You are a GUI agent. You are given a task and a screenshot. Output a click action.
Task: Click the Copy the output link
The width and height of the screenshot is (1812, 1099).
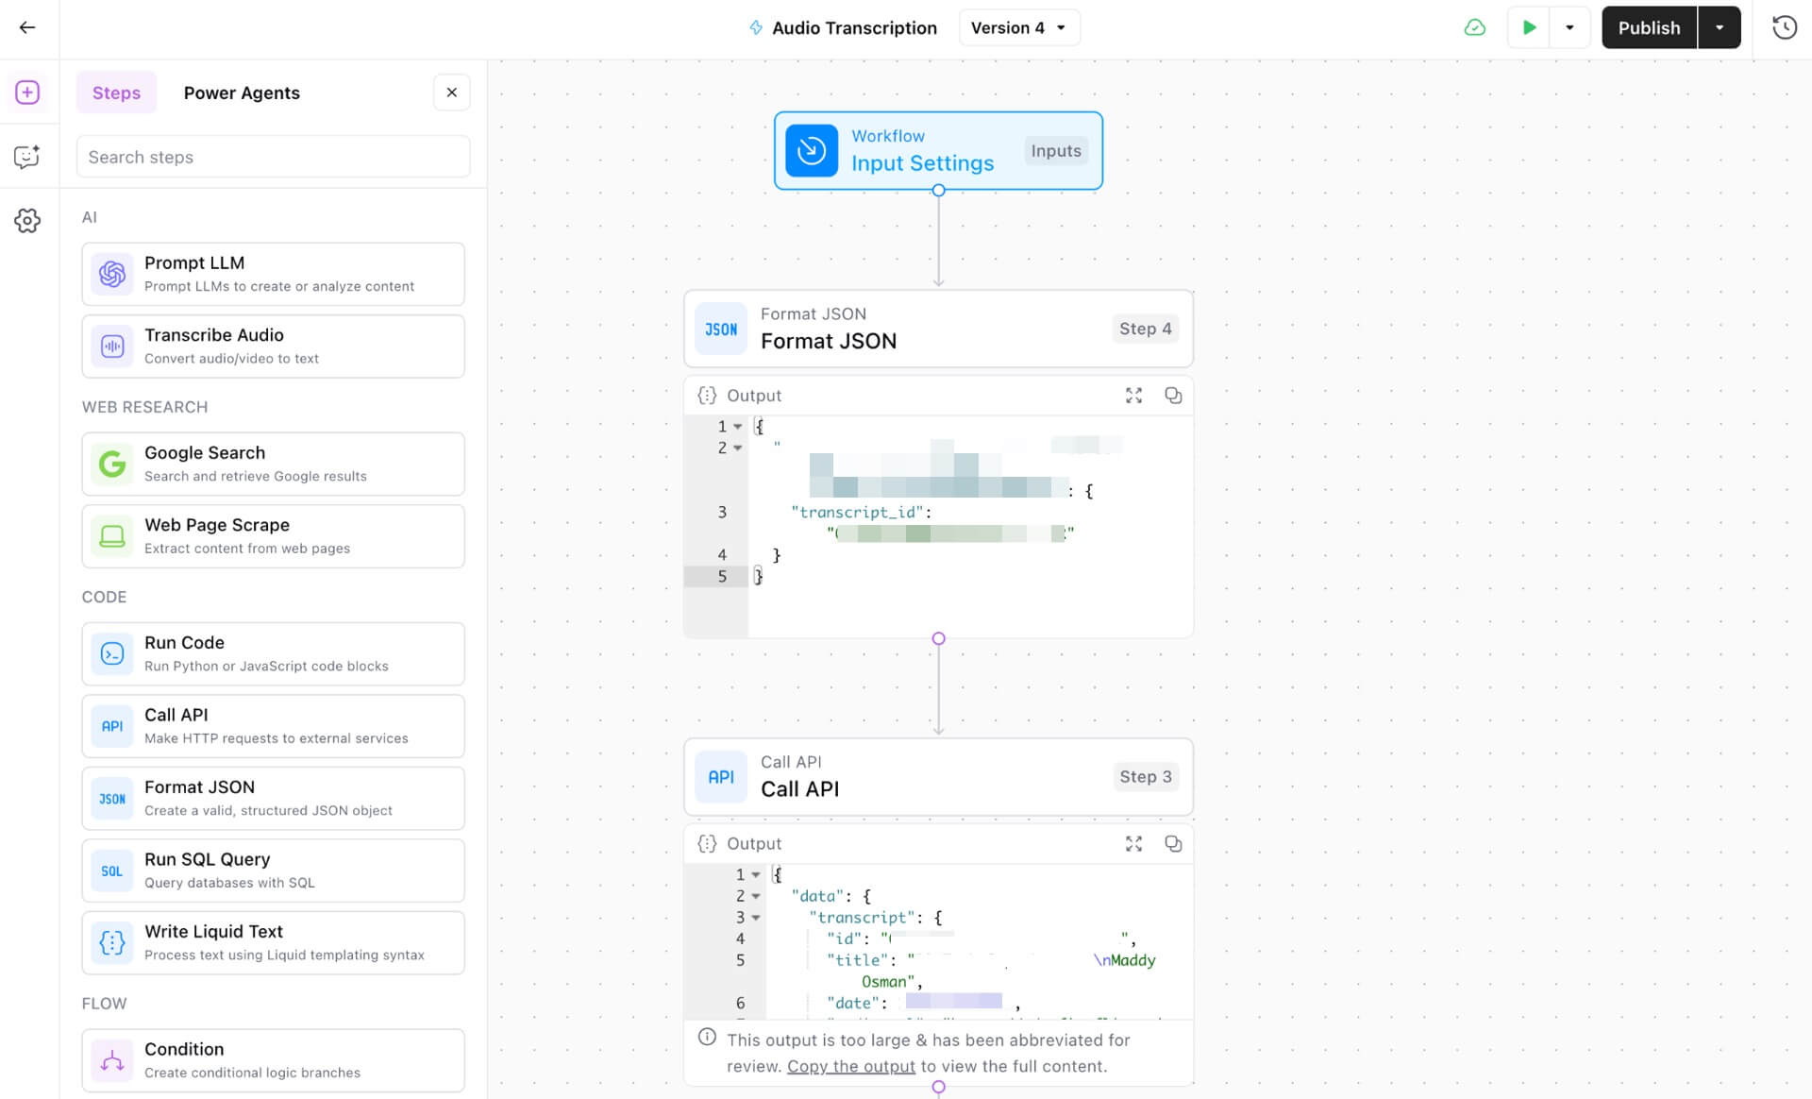[850, 1066]
